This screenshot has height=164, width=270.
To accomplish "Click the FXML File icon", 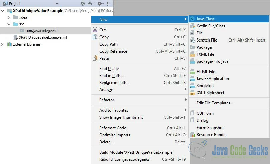I will pos(192,54).
